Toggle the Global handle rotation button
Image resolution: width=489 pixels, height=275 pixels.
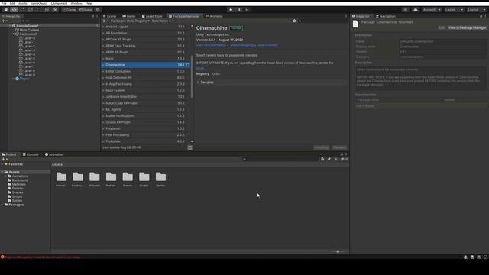tap(86, 10)
